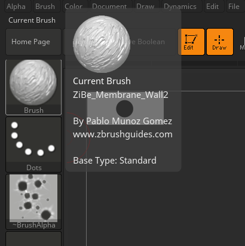Toggle the orange Edit mode button
The image size is (245, 246).
[191, 42]
